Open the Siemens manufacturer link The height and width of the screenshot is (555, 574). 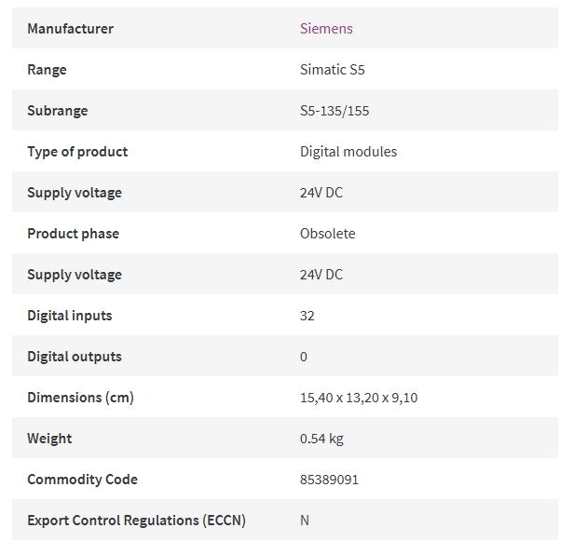[x=326, y=29]
